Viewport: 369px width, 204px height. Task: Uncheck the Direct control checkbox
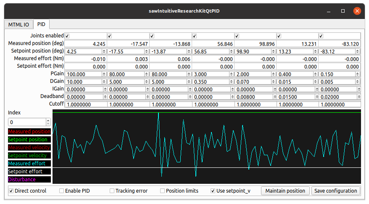pyautogui.click(x=11, y=191)
